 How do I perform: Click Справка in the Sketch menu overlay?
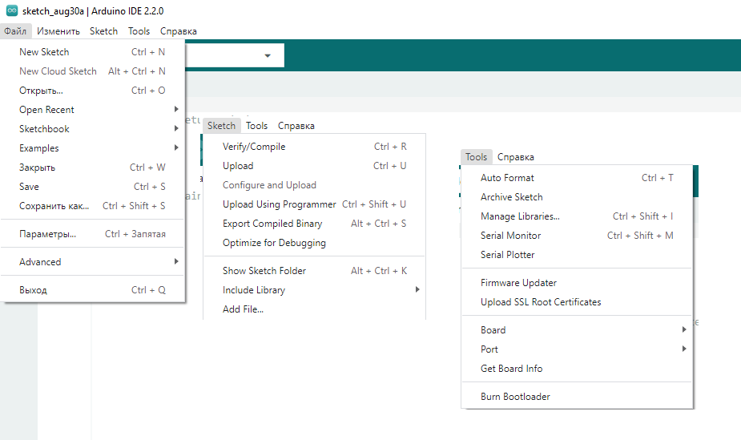[x=296, y=126]
